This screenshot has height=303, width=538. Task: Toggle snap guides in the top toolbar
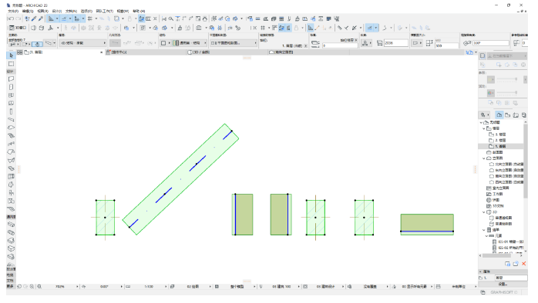click(64, 18)
